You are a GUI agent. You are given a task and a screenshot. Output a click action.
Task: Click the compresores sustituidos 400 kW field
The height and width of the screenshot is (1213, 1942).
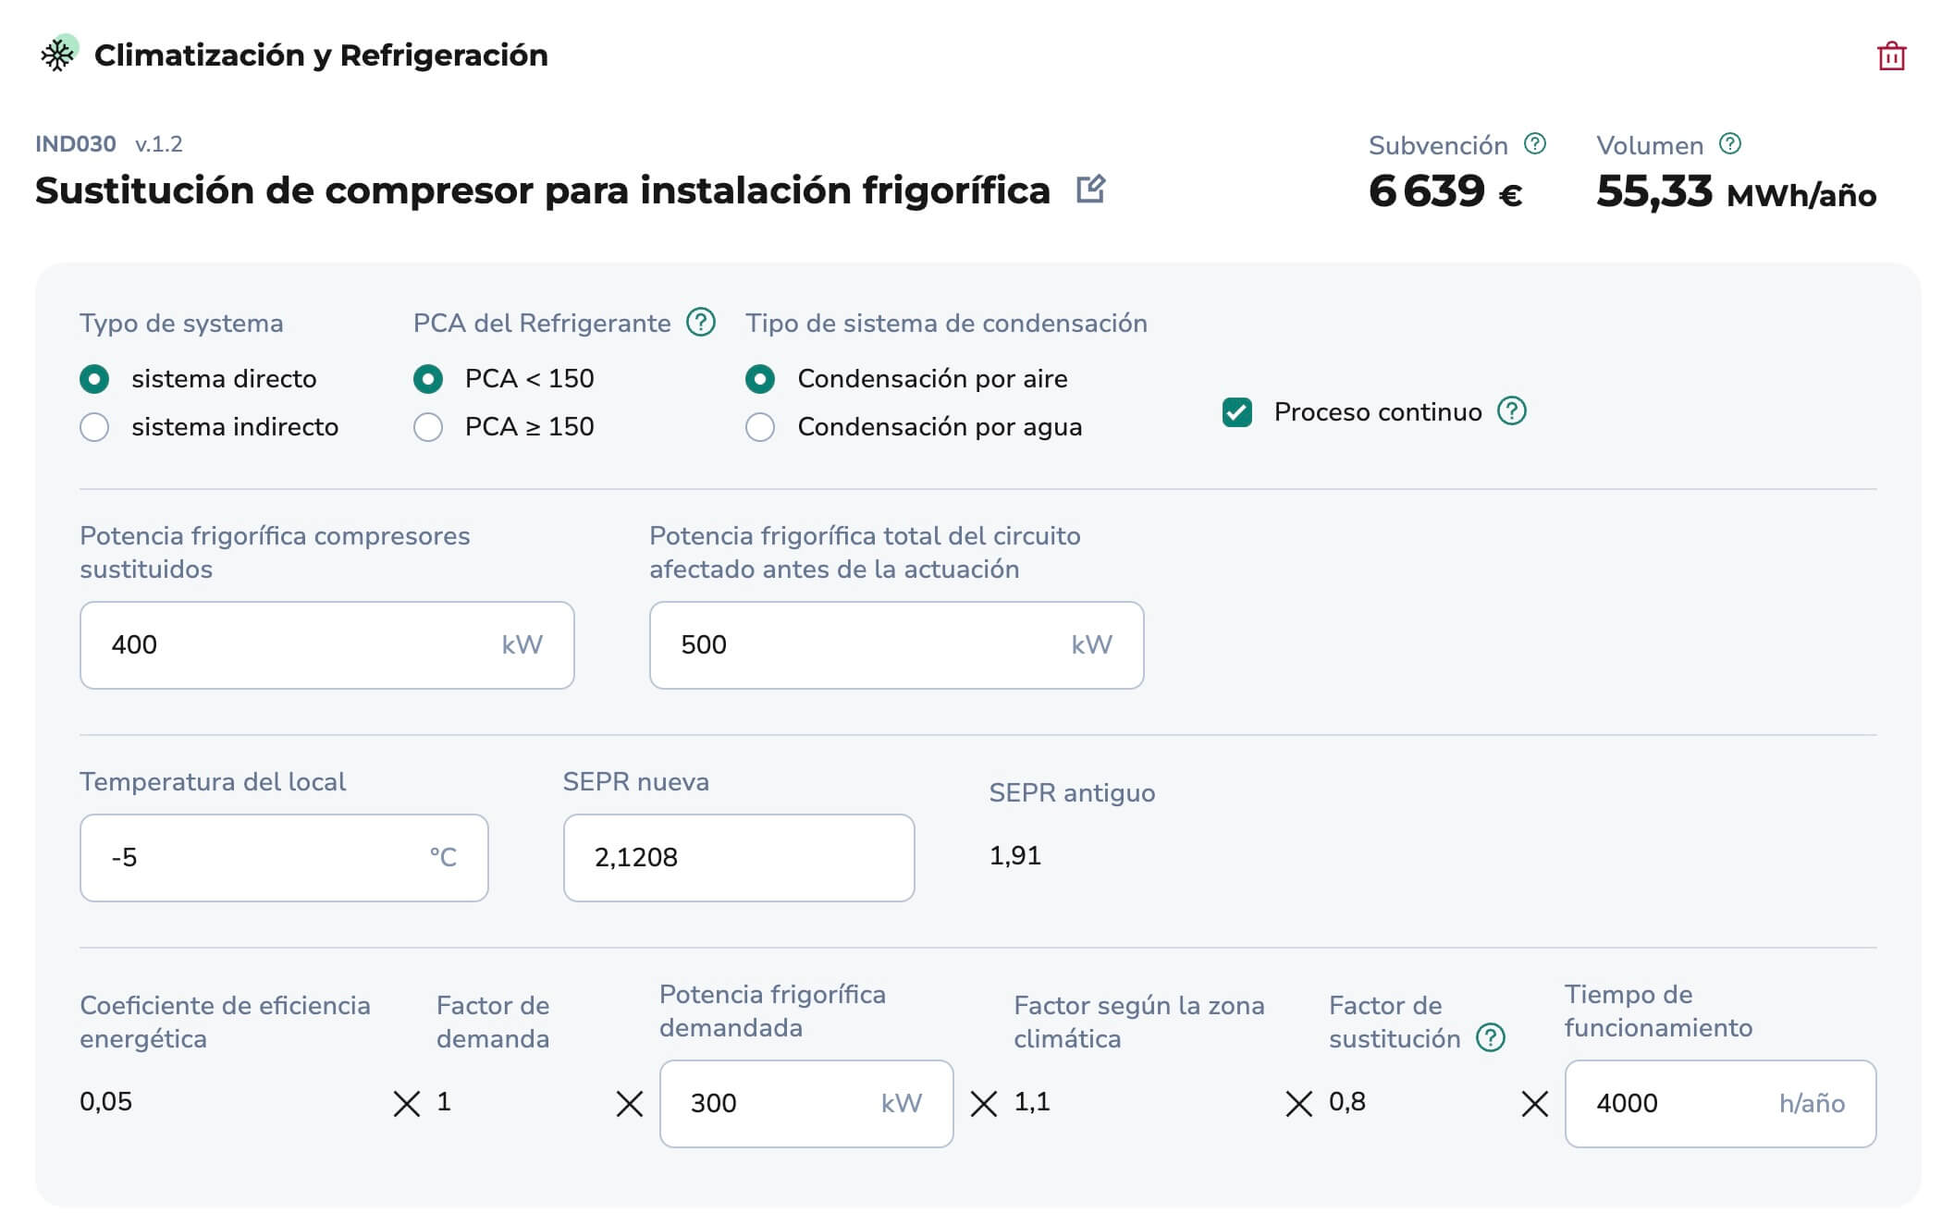point(305,645)
